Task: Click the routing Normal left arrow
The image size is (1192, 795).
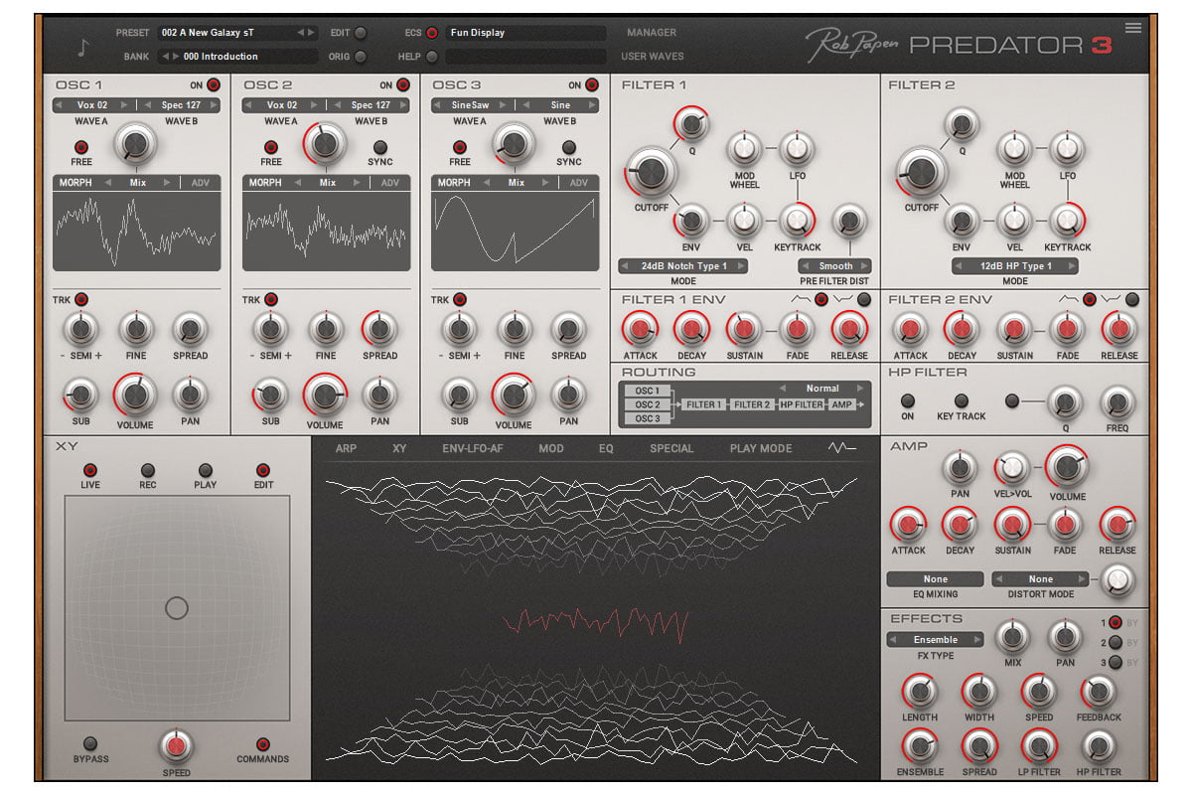Action: [x=782, y=389]
